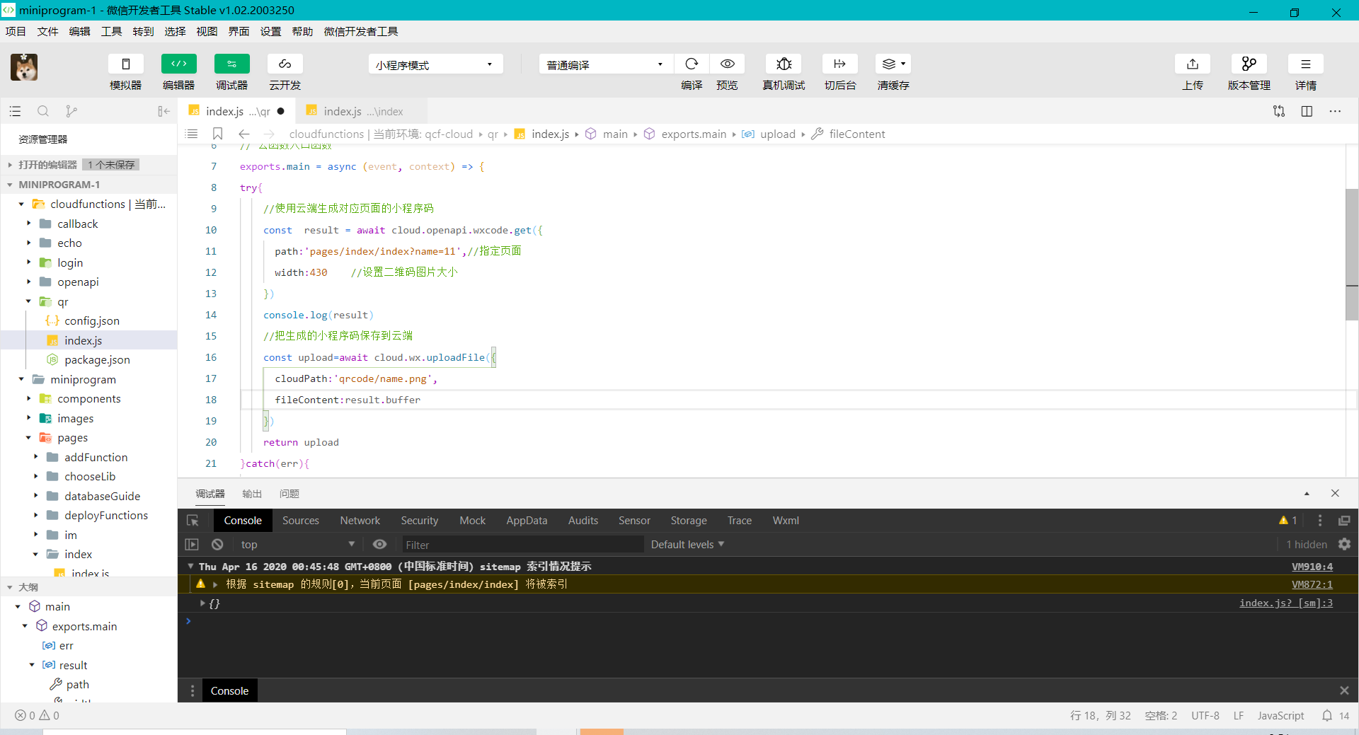1359x735 pixels.
Task: Click the sidebar file list icon
Action: coord(15,111)
